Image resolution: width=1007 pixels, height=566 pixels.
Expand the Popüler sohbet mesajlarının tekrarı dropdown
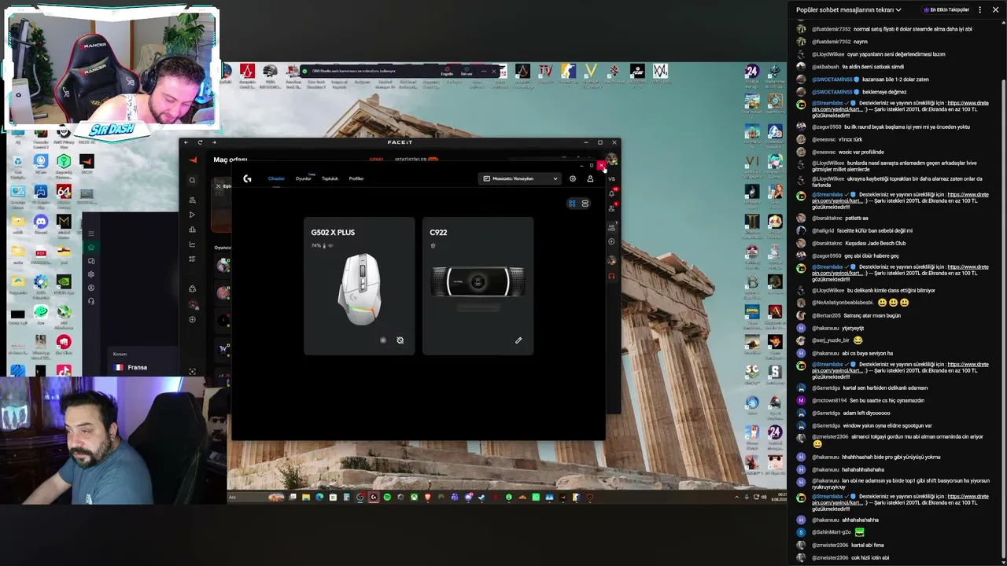point(849,10)
